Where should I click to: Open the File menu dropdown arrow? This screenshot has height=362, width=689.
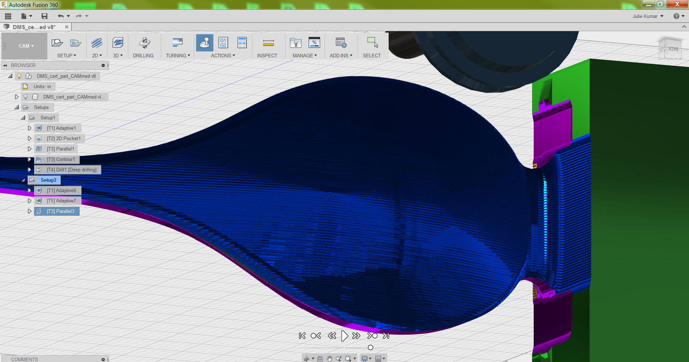click(x=31, y=16)
